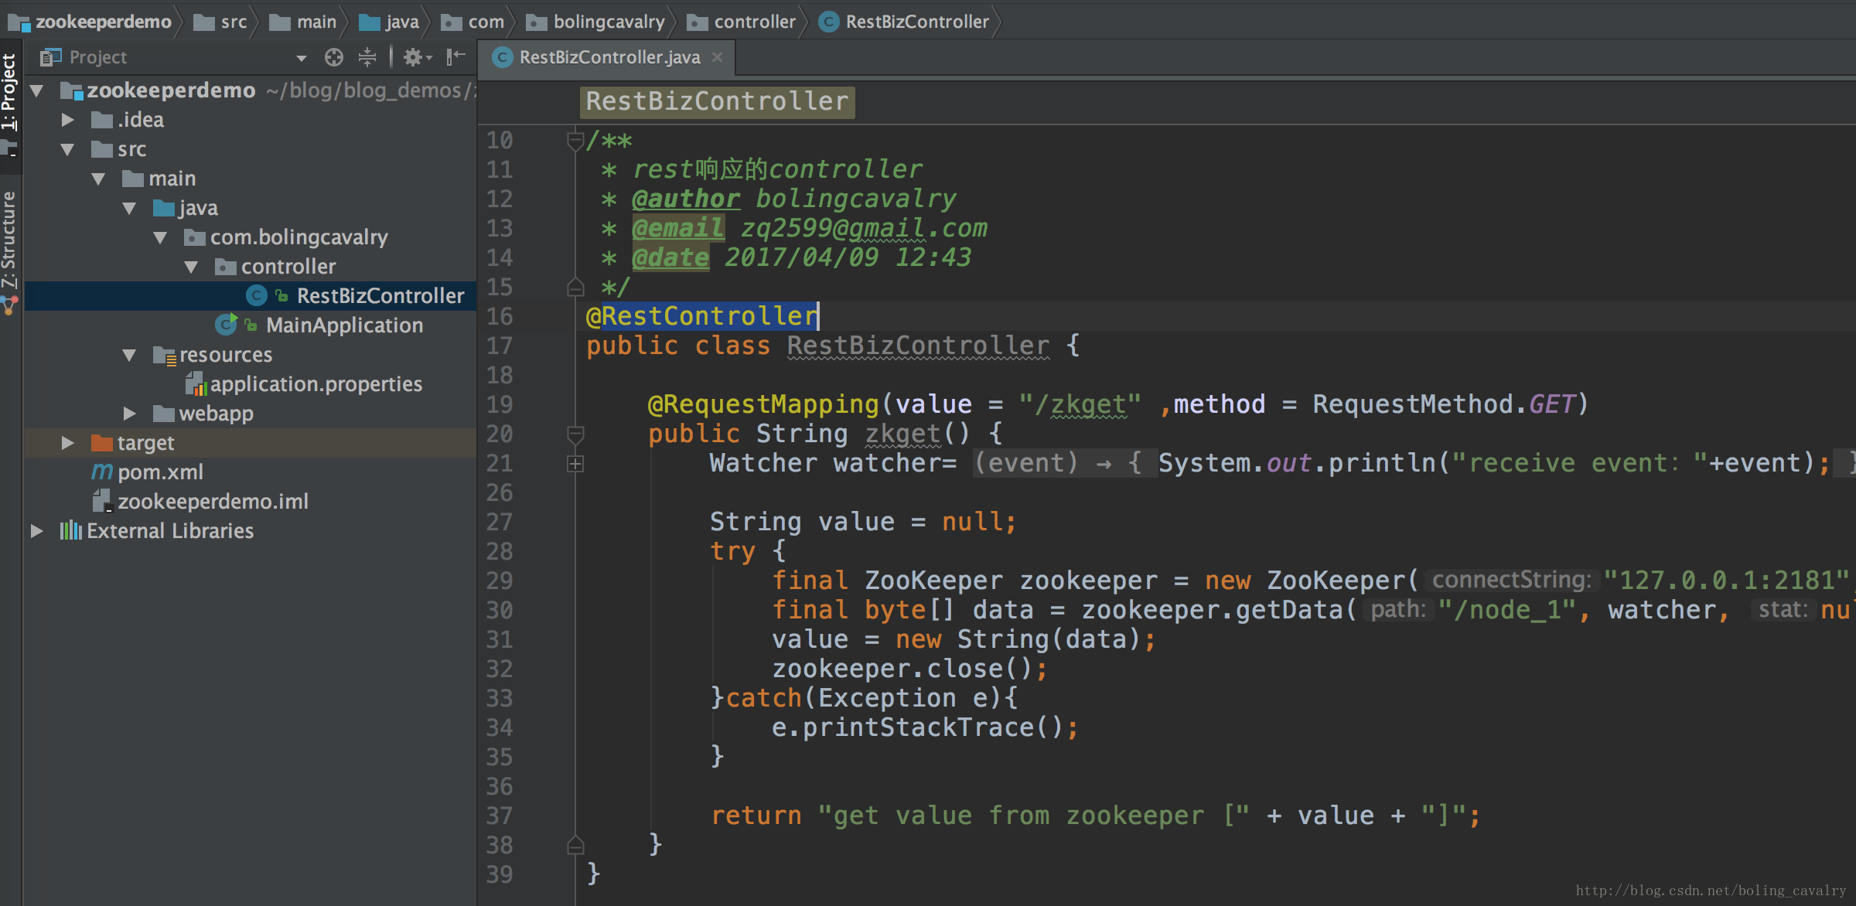The width and height of the screenshot is (1856, 906).
Task: Click the collapse-all icon in Project panel
Action: click(367, 57)
